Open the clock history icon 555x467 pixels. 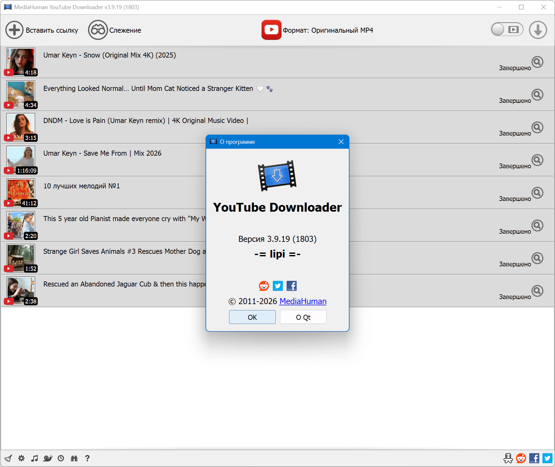[x=61, y=458]
